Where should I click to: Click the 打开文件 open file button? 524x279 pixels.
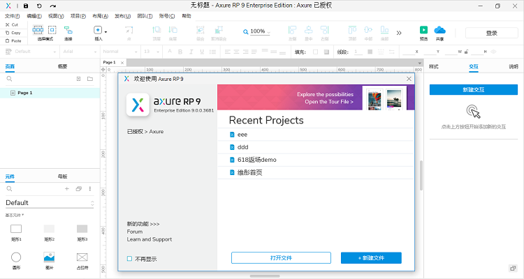281,258
